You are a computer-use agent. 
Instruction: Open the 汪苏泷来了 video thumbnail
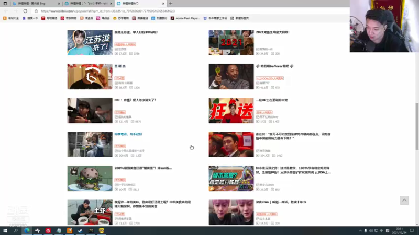[x=90, y=43]
